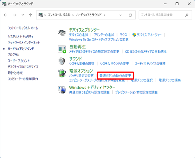195x158 pixels.
Task: Click the title bar window icon
Action: (x=4, y=4)
